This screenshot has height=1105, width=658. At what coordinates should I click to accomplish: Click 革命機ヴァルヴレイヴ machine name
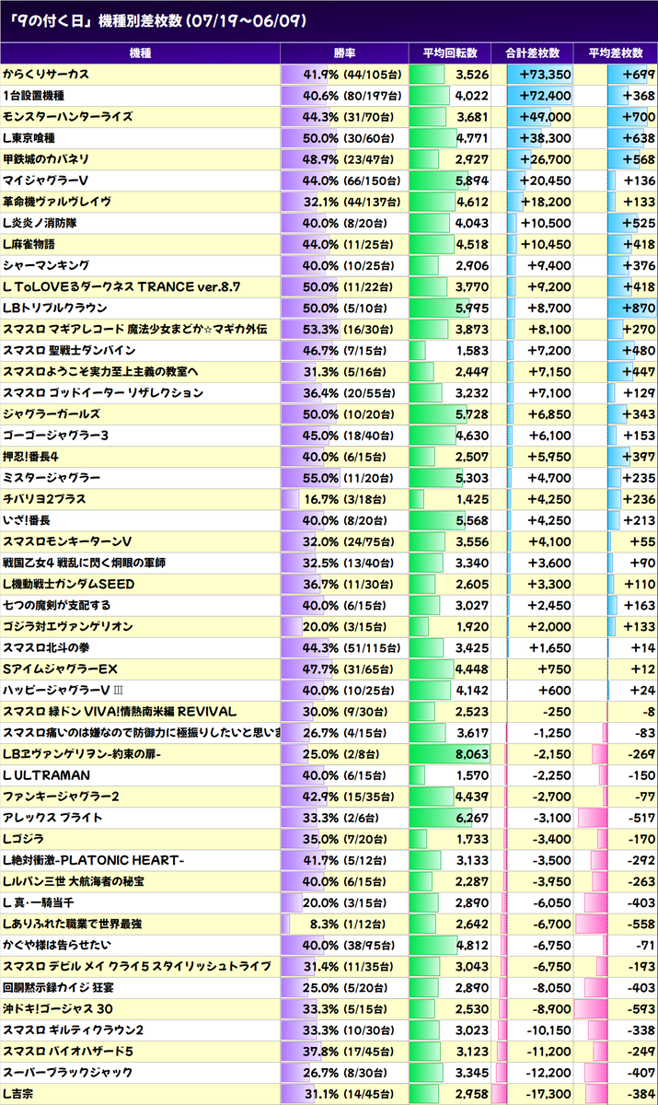[x=58, y=202]
